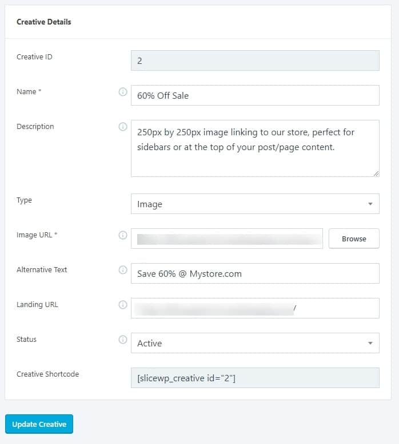399x444 pixels.
Task: Click the Creative Details heading
Action: tap(43, 22)
